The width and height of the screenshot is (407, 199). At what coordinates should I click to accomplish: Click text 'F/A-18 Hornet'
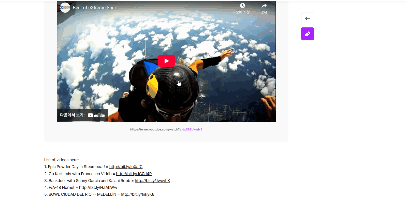point(62,188)
